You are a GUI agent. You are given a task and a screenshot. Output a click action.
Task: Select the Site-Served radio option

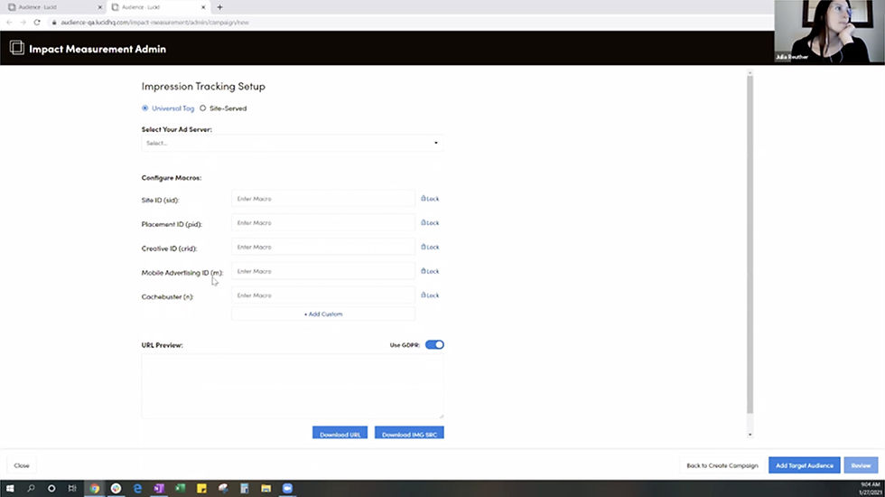pyautogui.click(x=202, y=108)
